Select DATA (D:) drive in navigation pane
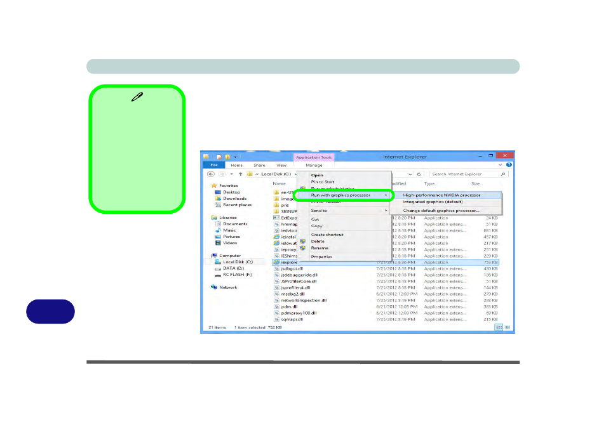Viewport: 606px width, 427px height. 233,268
